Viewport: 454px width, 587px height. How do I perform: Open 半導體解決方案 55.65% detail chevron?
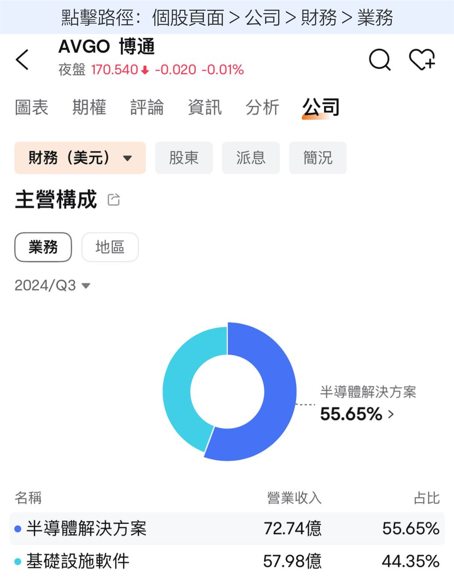coord(391,414)
